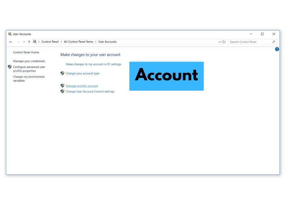Click the refresh icon beside the address bar
The width and height of the screenshot is (288, 206).
tap(224, 42)
